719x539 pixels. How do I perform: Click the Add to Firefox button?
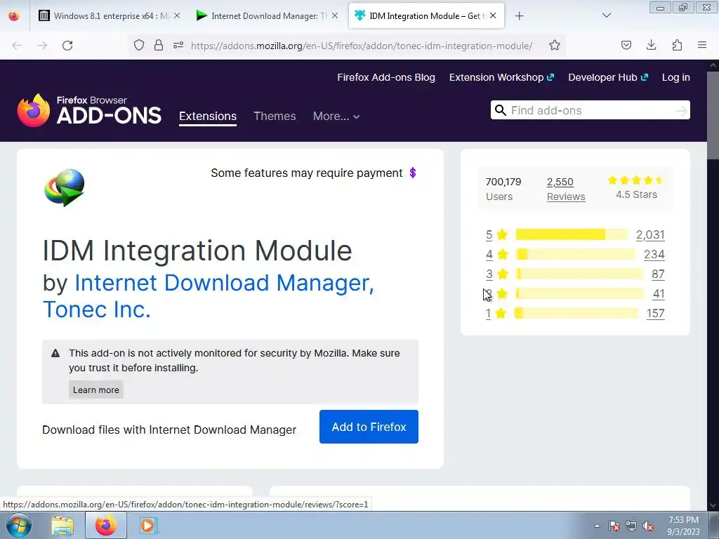tap(369, 427)
